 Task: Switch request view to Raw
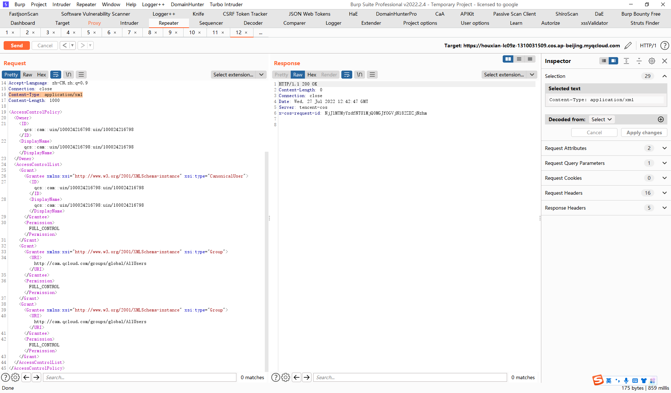(x=28, y=75)
